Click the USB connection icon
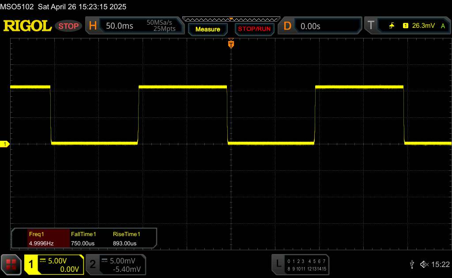Viewport: 452px width, 278px height. click(412, 264)
